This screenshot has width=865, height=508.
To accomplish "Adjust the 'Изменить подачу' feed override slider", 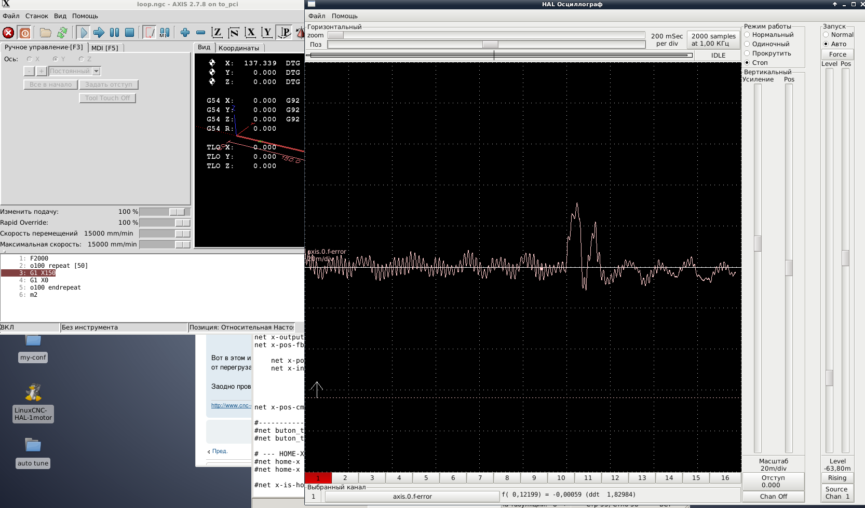I will [177, 212].
